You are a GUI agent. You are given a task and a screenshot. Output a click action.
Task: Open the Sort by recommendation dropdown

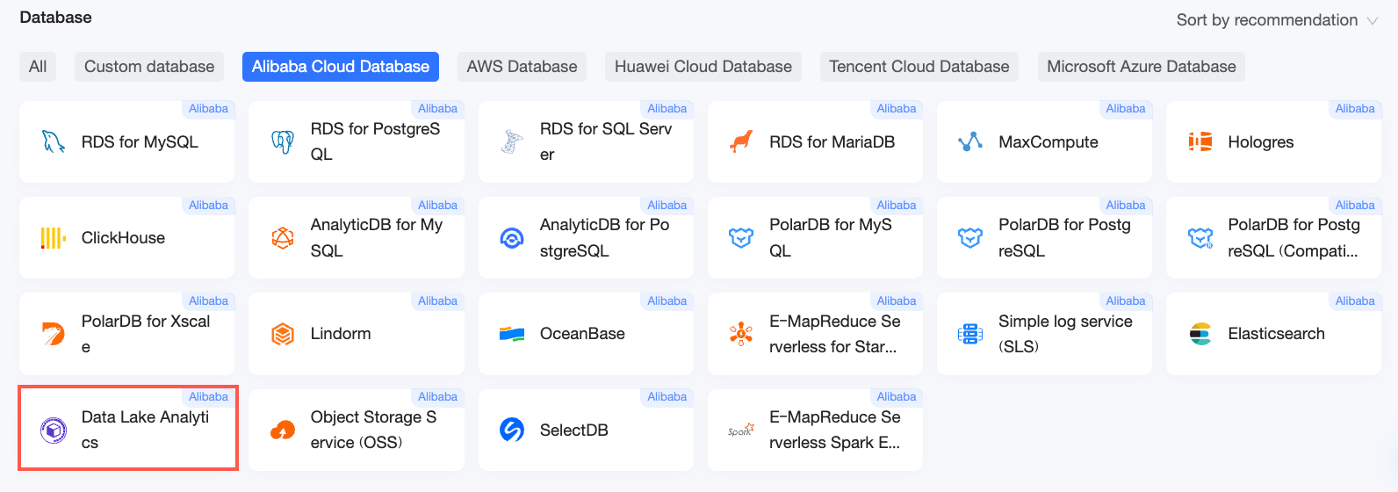point(1277,20)
